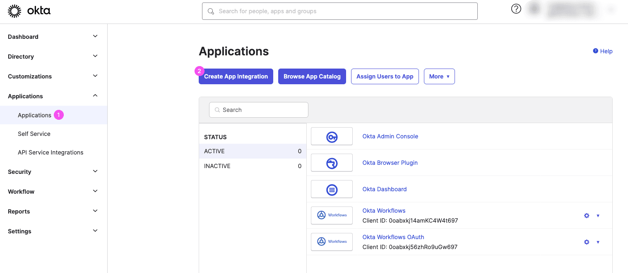Click the Okta Workflows app icon
Image resolution: width=628 pixels, height=273 pixels.
click(331, 215)
